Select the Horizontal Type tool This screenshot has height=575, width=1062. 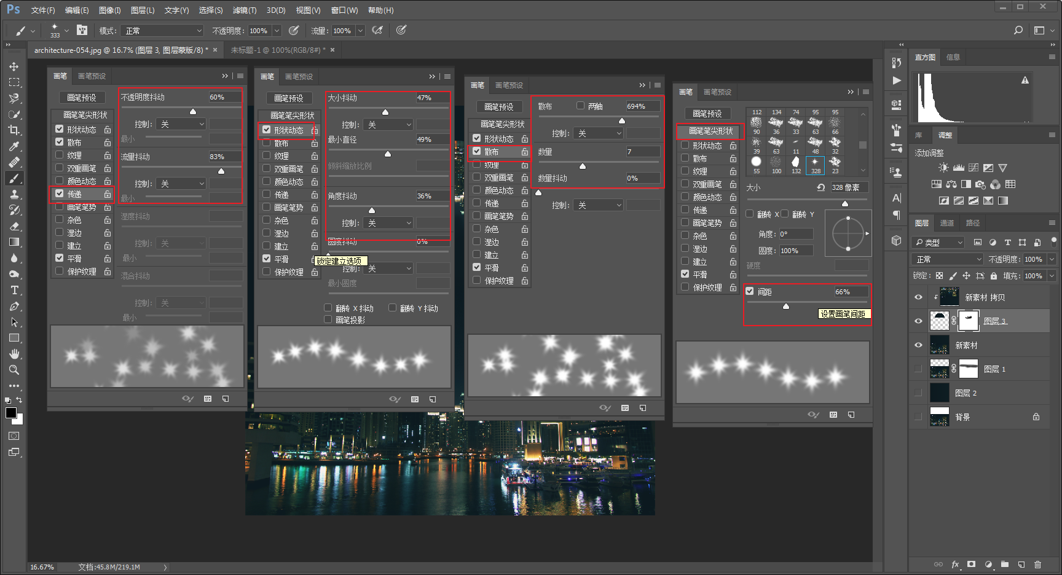pyautogui.click(x=14, y=290)
